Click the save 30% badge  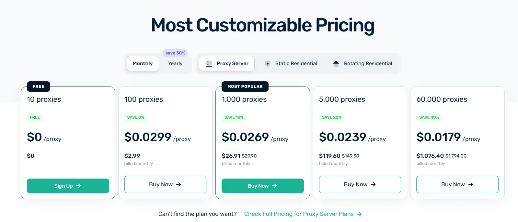coord(175,53)
